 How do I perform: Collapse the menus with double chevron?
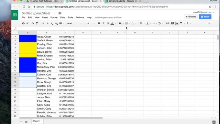coord(209,23)
